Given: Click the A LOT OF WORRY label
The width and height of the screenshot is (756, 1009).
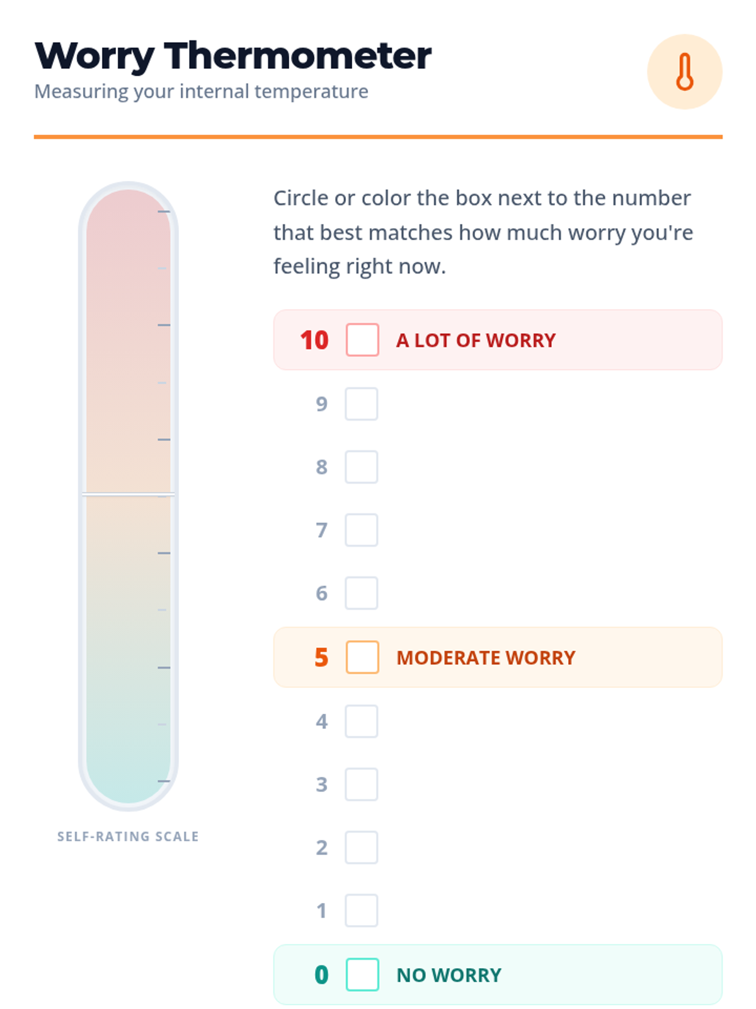Looking at the screenshot, I should pos(476,341).
